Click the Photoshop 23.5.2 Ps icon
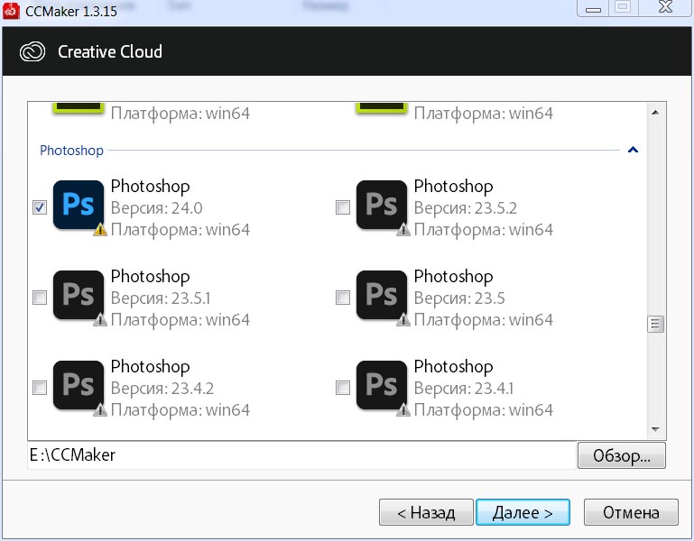The image size is (694, 541). (x=382, y=205)
